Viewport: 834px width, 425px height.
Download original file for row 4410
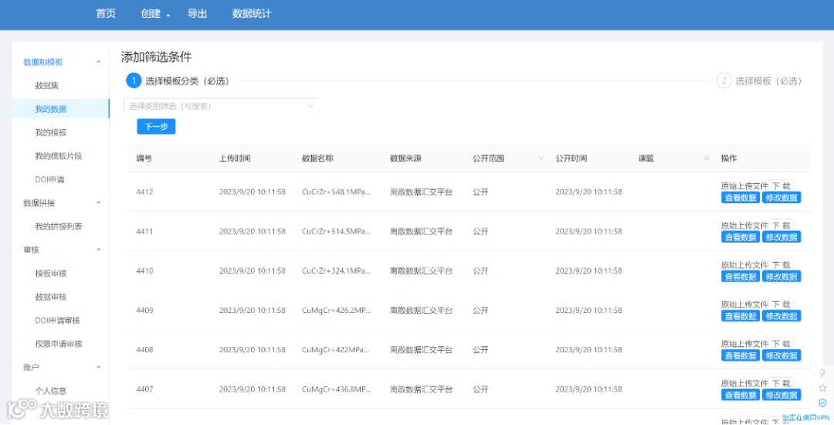pyautogui.click(x=781, y=264)
